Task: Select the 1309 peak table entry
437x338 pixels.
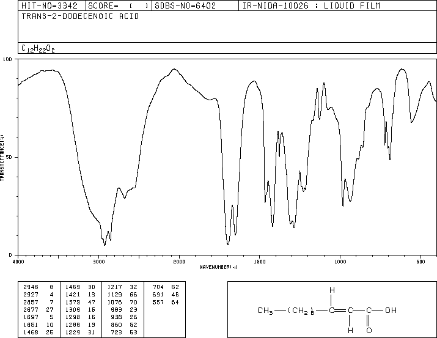Action: (80, 310)
